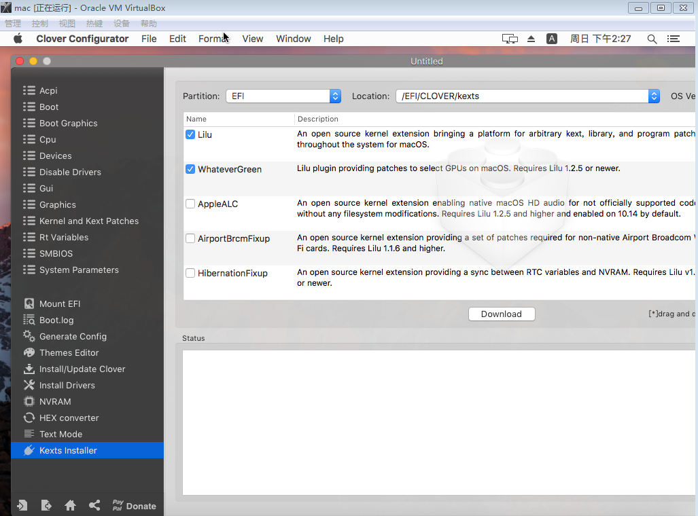
Task: Click the HEX converter arrows icon
Action: coord(29,418)
